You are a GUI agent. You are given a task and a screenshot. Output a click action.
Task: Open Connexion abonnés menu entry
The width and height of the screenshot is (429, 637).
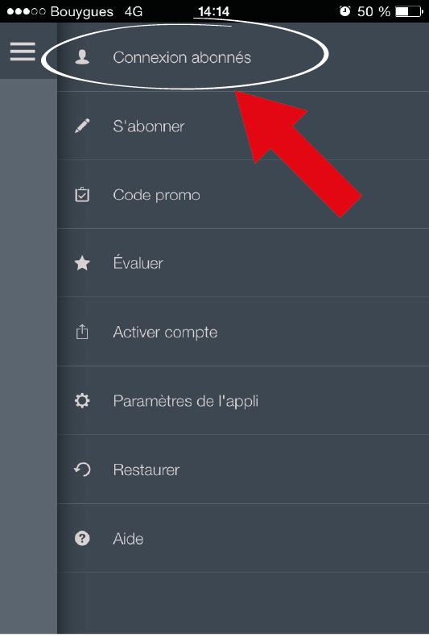[243, 57]
